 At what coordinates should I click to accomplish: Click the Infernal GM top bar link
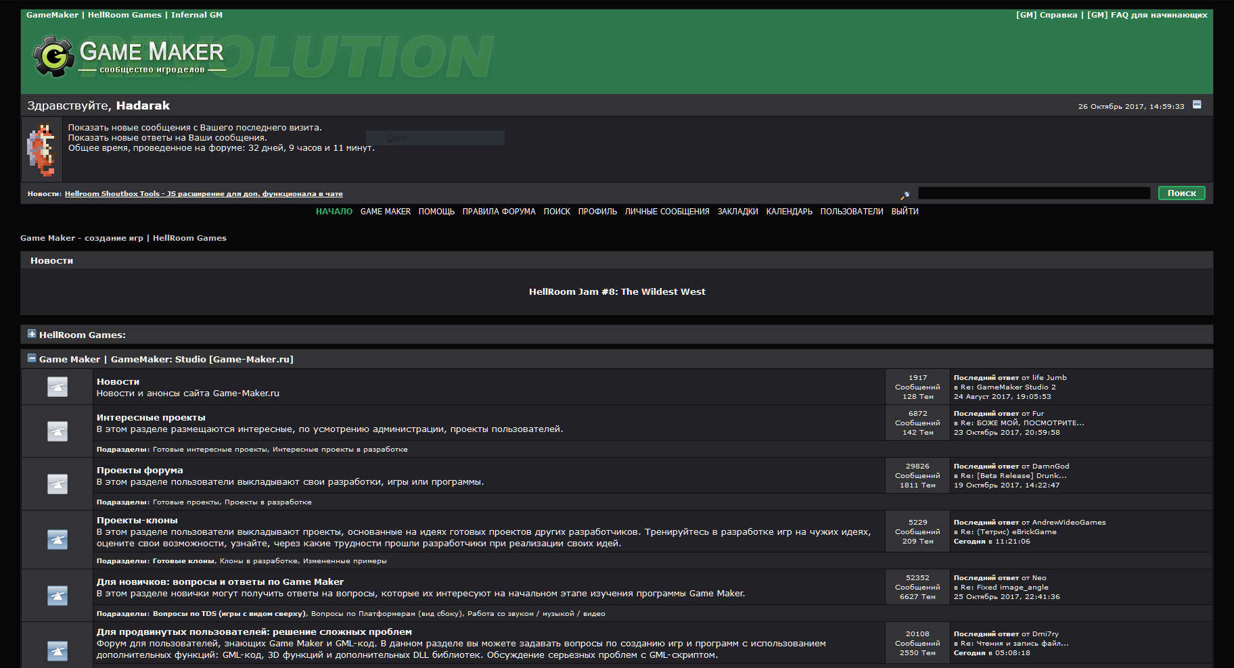196,15
